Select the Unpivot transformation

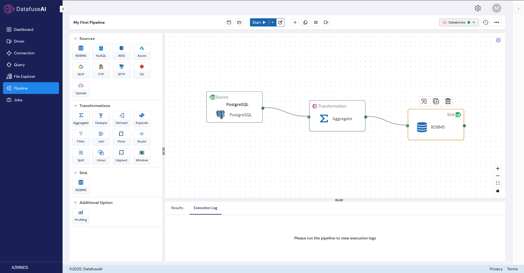tap(121, 156)
